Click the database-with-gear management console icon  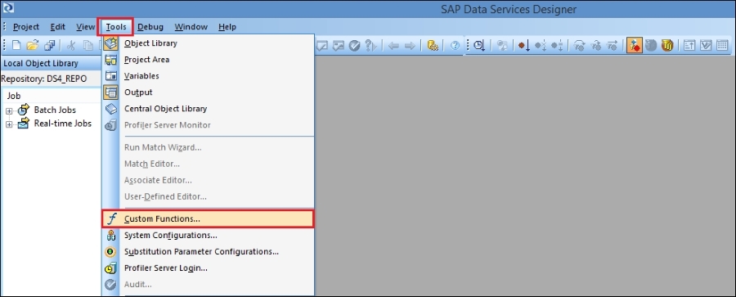[433, 45]
